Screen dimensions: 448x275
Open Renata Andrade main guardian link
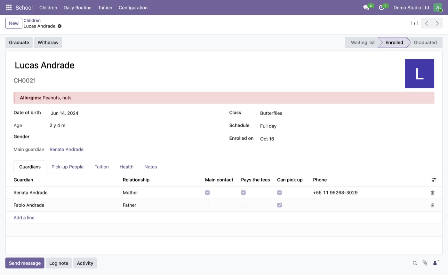67,149
